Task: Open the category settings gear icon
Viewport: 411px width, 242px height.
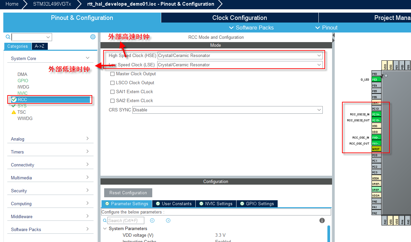Action: pyautogui.click(x=93, y=37)
